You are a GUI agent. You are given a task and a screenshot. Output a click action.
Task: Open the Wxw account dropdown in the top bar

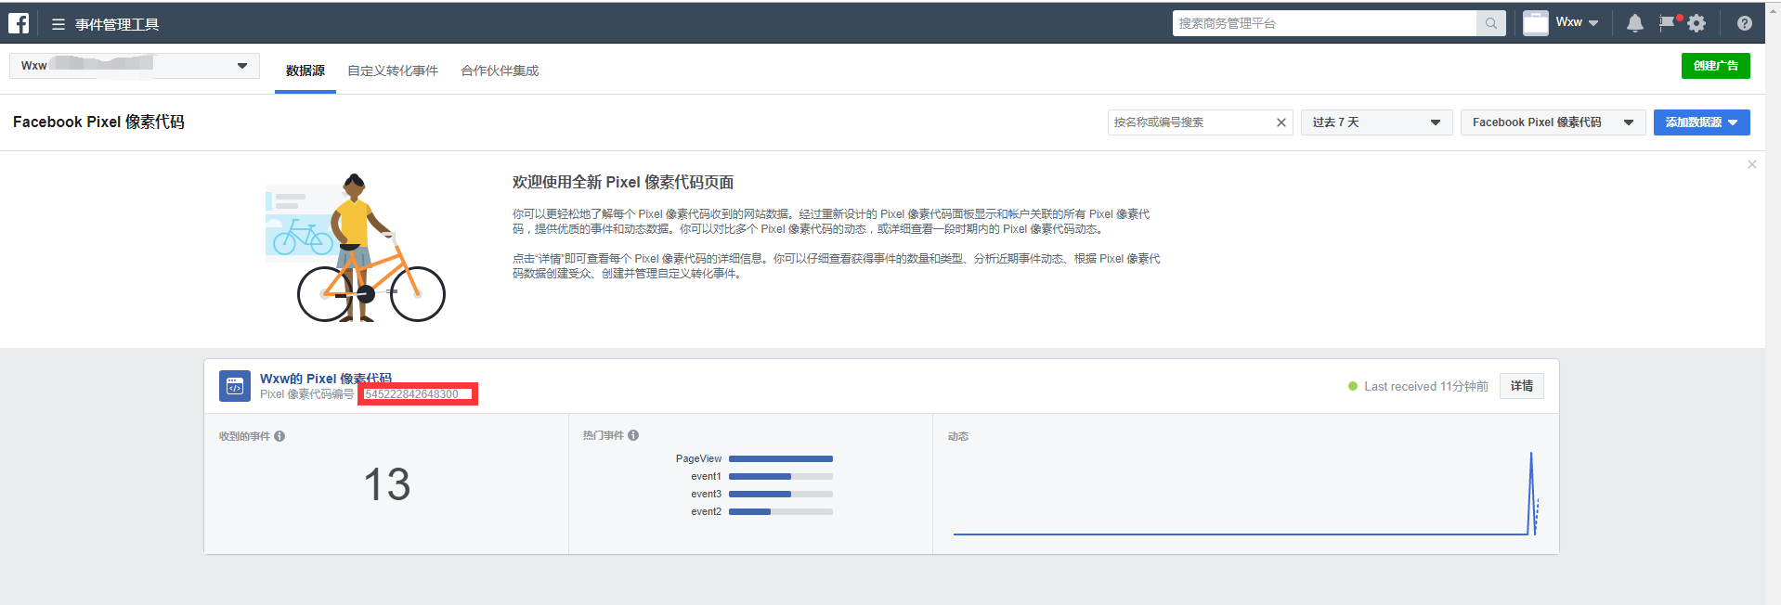coord(1578,22)
